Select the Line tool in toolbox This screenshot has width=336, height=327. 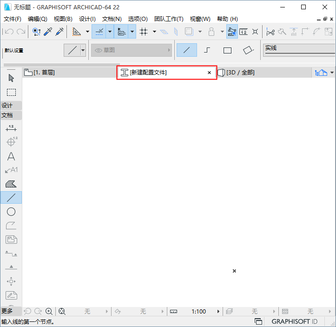click(x=11, y=198)
